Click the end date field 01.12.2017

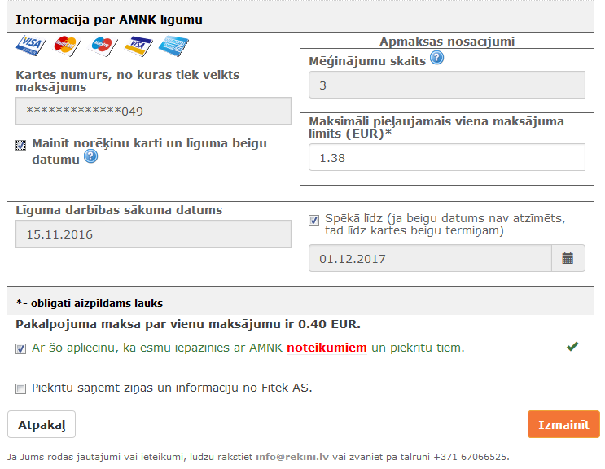point(430,258)
